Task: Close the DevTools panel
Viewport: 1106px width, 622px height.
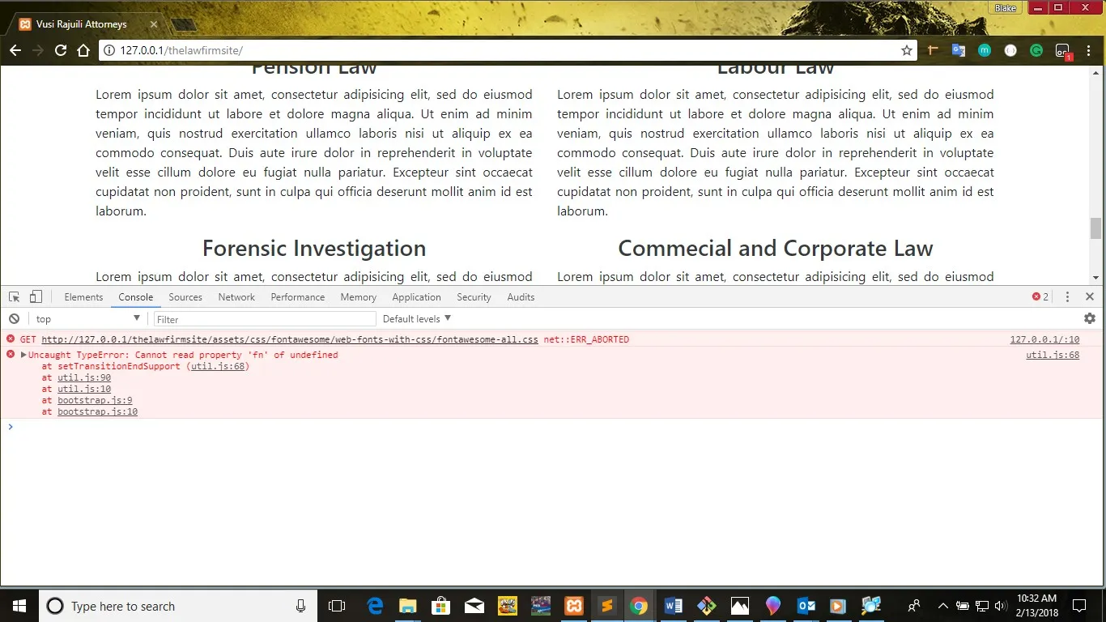Action: [x=1090, y=297]
